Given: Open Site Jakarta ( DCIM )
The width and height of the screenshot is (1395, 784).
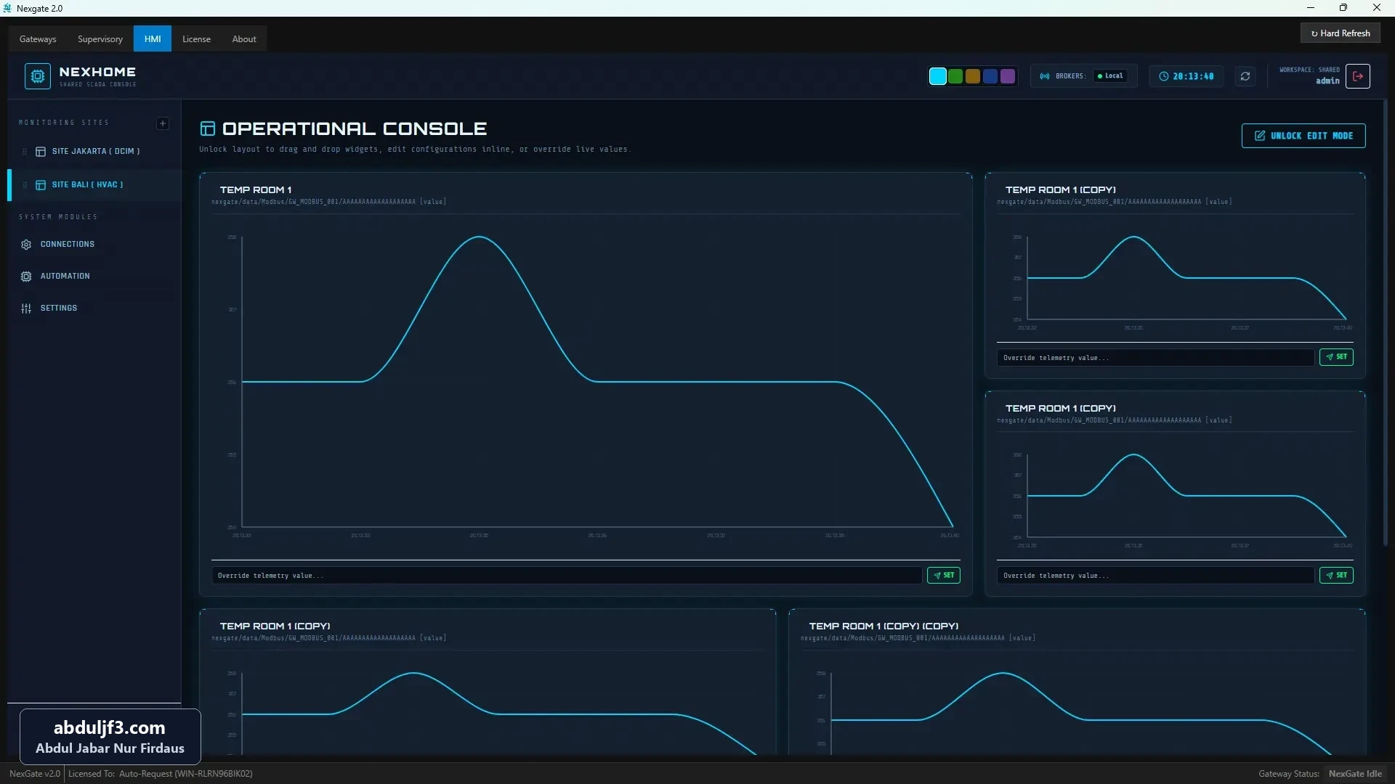Looking at the screenshot, I should point(94,152).
